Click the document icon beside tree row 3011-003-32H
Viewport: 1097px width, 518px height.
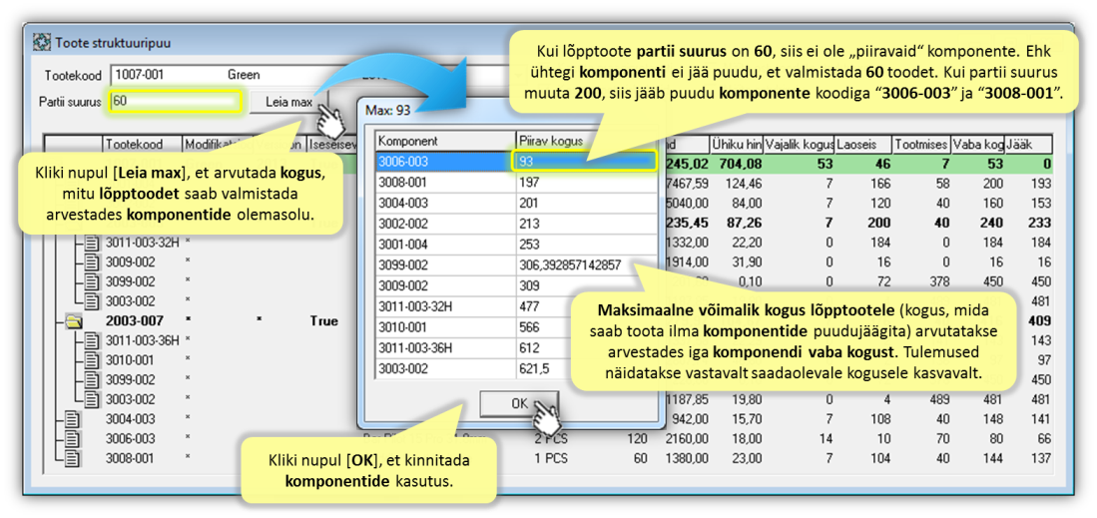[93, 243]
